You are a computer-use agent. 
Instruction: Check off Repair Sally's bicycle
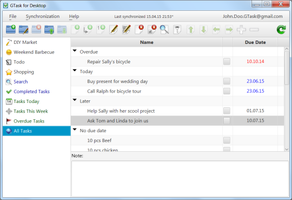pyautogui.click(x=227, y=61)
